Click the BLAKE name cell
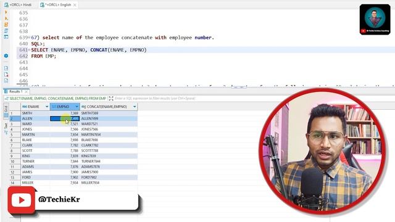This screenshot has height=222, width=395. (35, 140)
